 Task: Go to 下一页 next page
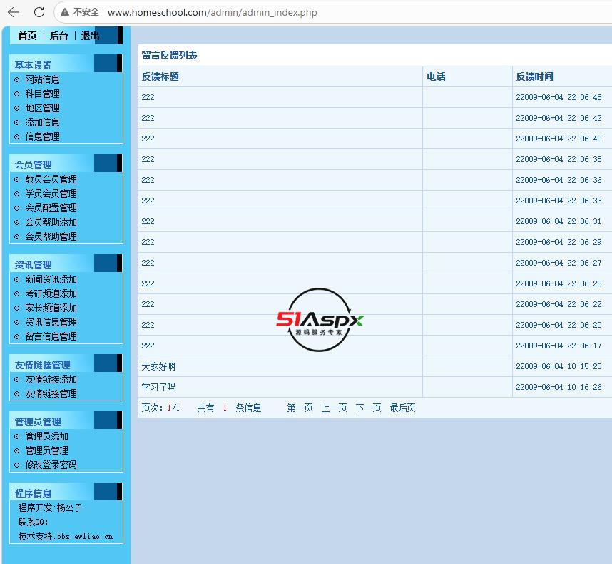pyautogui.click(x=369, y=408)
